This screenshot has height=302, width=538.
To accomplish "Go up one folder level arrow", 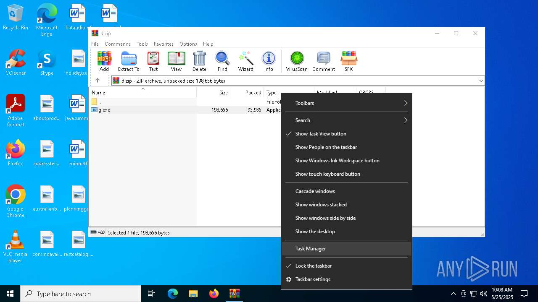I will coord(98,81).
